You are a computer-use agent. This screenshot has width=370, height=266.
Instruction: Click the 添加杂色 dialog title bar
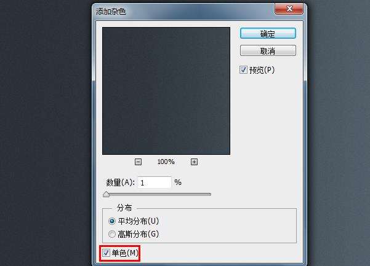(184, 11)
